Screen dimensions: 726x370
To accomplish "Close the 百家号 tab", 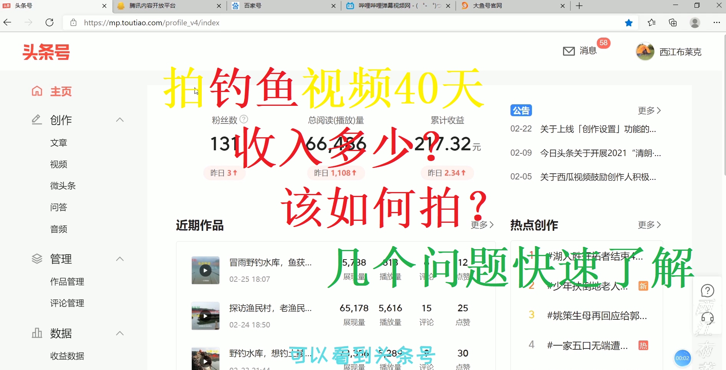I will [333, 6].
